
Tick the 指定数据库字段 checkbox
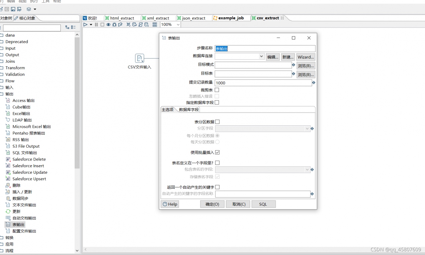(x=217, y=102)
